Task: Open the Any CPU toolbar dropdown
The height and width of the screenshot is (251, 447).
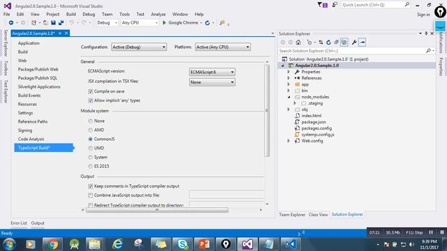Action: coord(140,23)
